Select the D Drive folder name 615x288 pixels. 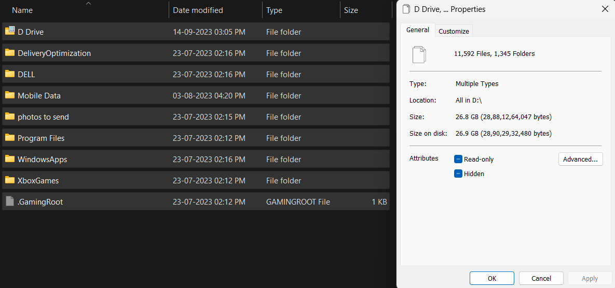31,32
